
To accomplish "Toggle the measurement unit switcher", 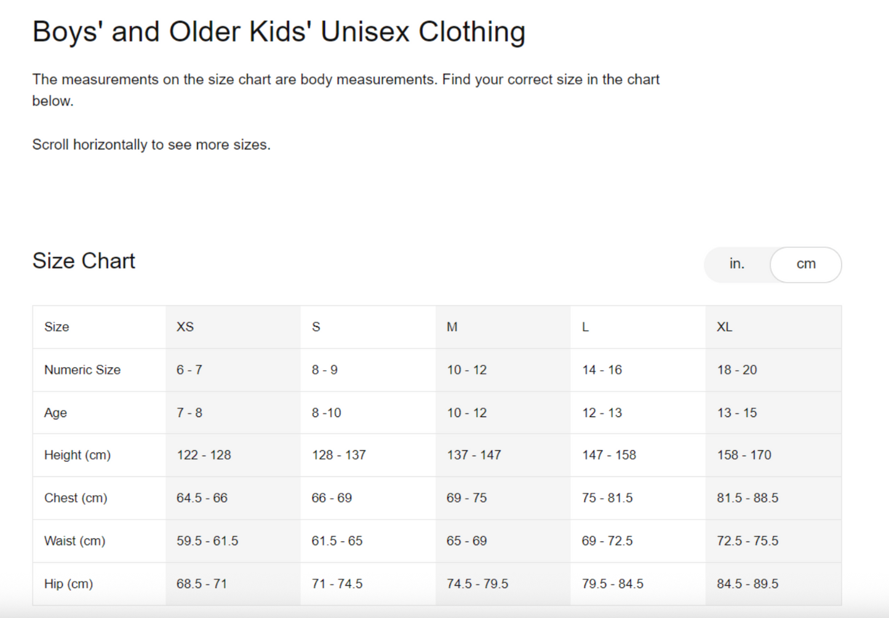I will [772, 264].
